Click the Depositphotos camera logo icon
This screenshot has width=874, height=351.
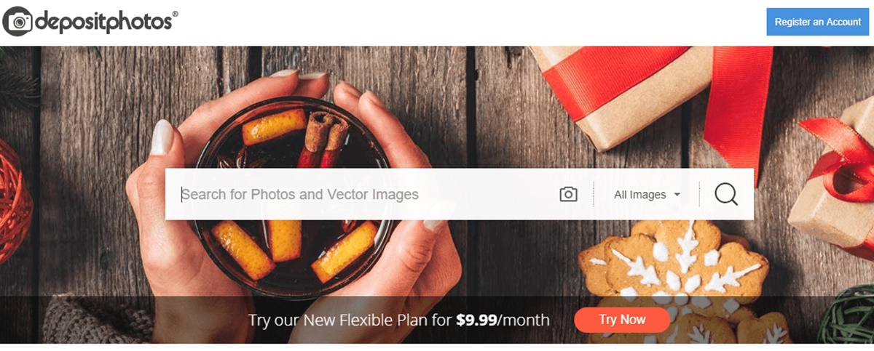point(17,22)
